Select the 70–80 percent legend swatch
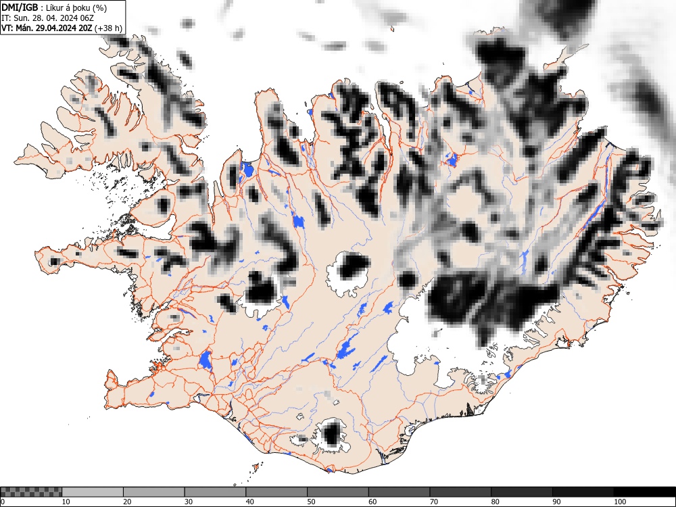676x507 pixels. [x=460, y=492]
